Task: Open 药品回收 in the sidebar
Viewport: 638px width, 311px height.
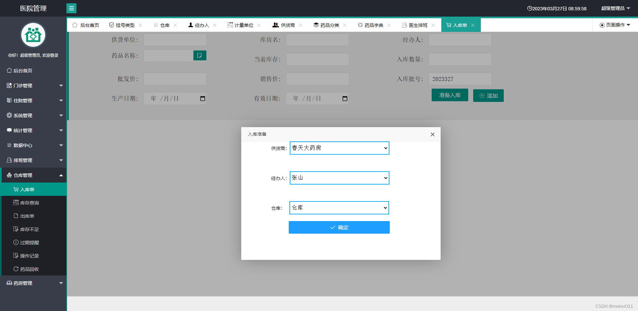Action: point(34,269)
